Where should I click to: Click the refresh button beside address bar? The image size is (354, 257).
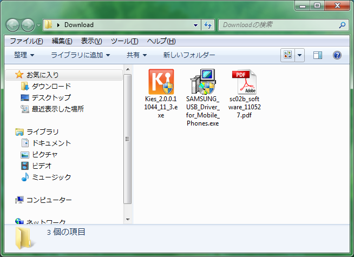tap(208, 25)
